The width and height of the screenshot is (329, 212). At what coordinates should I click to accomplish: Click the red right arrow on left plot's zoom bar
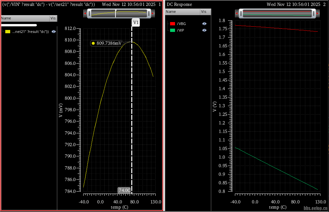pos(153,13)
